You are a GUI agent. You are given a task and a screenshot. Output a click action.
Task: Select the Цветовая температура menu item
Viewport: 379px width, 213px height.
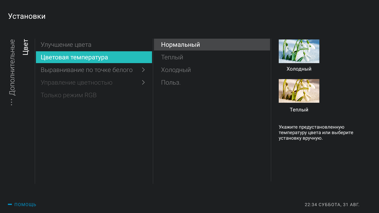[74, 57]
